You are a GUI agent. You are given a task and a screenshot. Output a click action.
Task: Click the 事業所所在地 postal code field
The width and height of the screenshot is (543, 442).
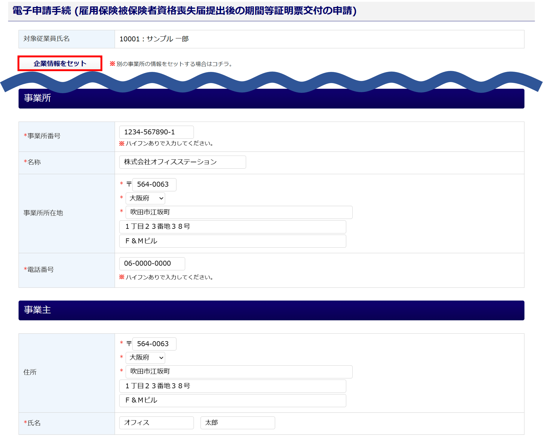tap(154, 184)
